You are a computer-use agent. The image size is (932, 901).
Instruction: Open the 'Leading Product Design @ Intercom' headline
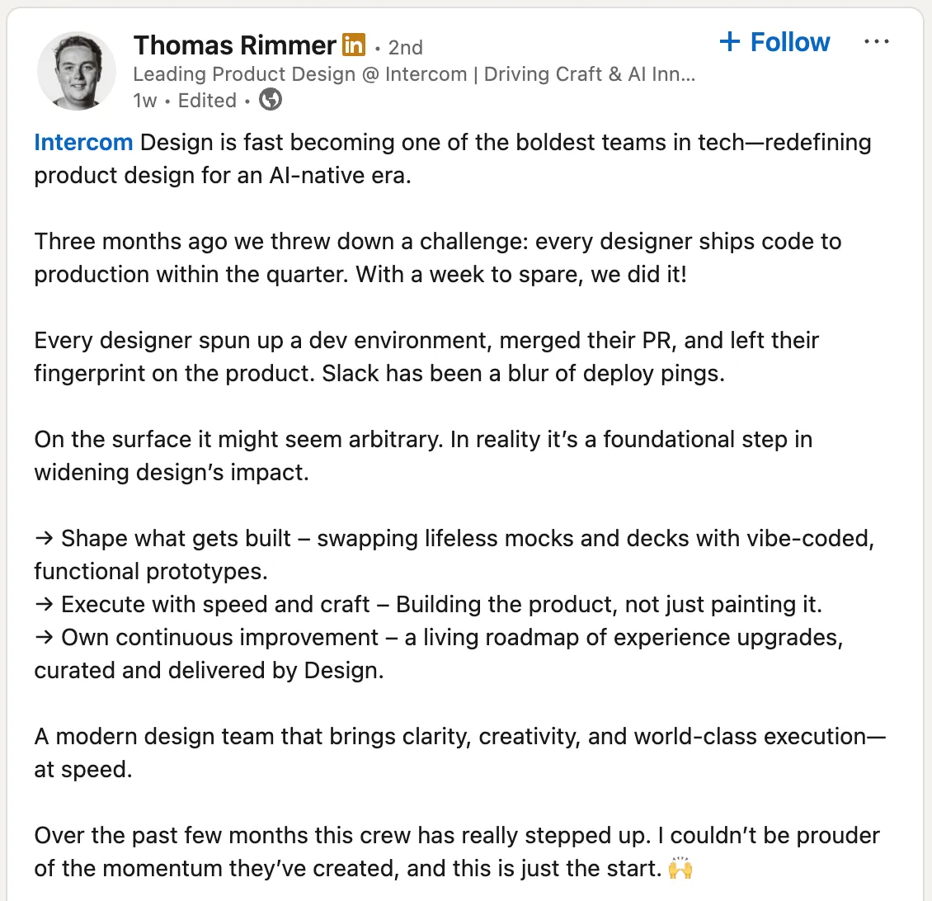414,74
